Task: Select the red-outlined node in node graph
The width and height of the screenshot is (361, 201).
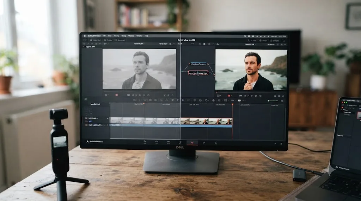Action: [198, 73]
